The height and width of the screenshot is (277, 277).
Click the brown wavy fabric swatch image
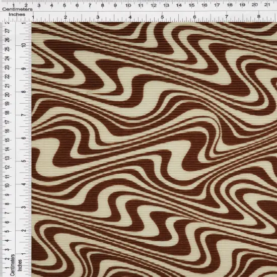coord(154,150)
